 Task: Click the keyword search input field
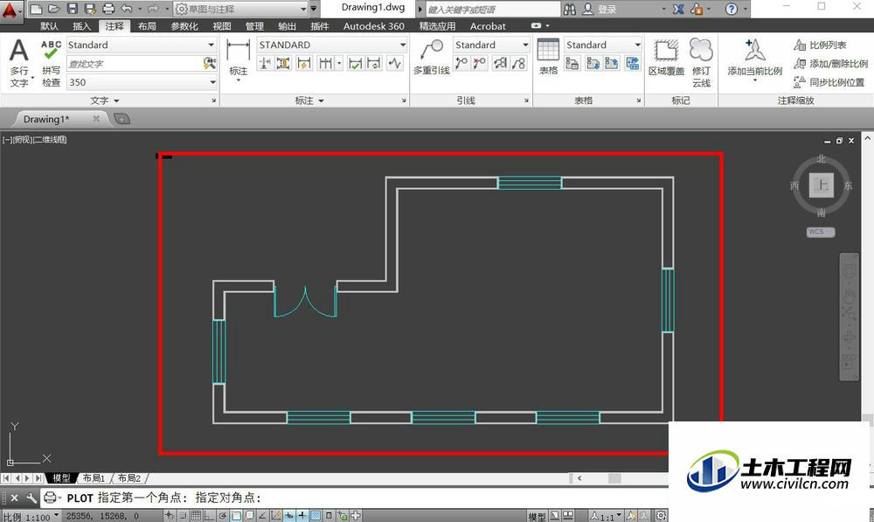(x=493, y=9)
